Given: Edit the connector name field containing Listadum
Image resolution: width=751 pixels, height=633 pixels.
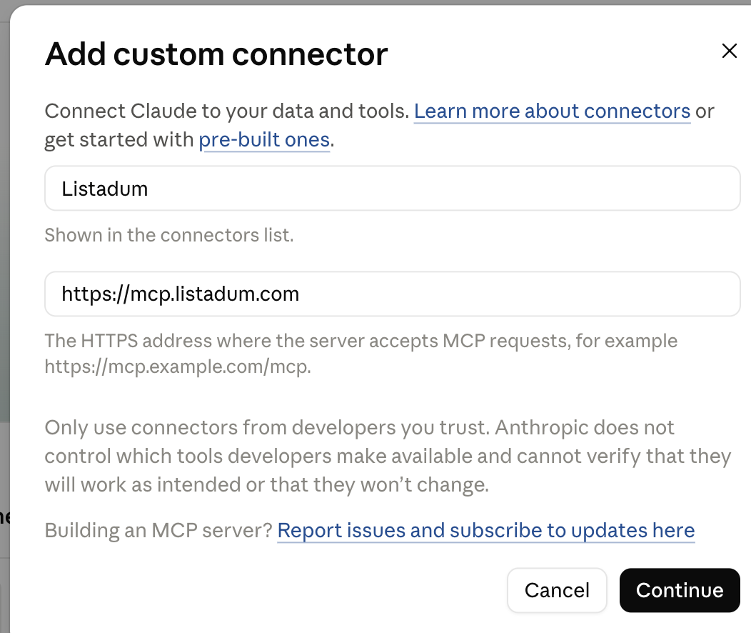Looking at the screenshot, I should 392,189.
